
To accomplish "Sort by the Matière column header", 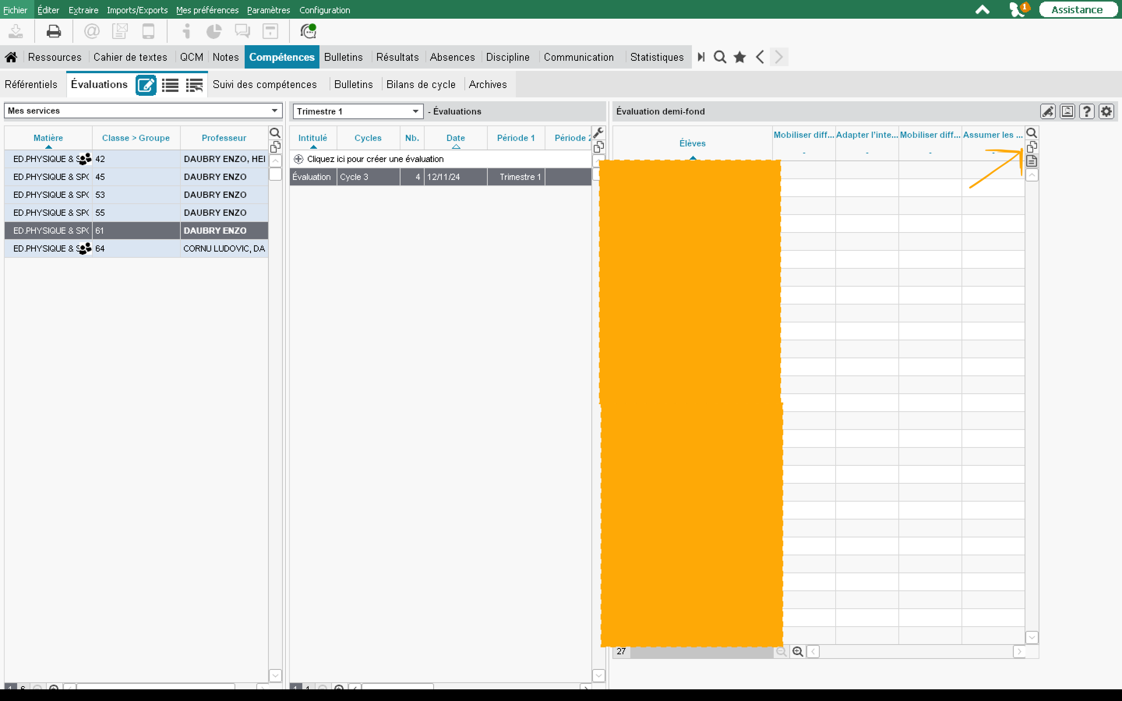I will point(48,138).
